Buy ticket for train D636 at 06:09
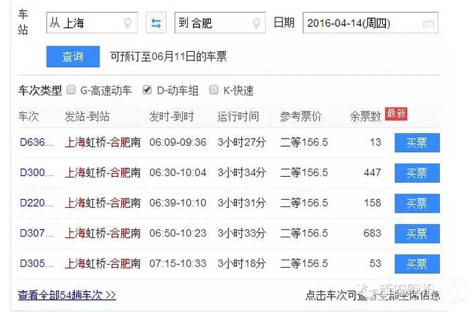473x312 pixels. [x=417, y=143]
